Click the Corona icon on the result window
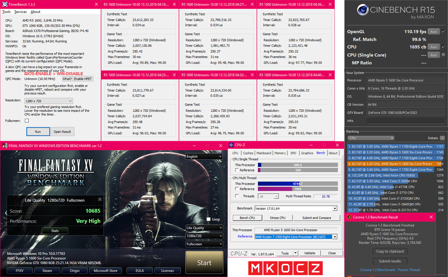Viewport: 448px width, 277px height. pyautogui.click(x=349, y=217)
